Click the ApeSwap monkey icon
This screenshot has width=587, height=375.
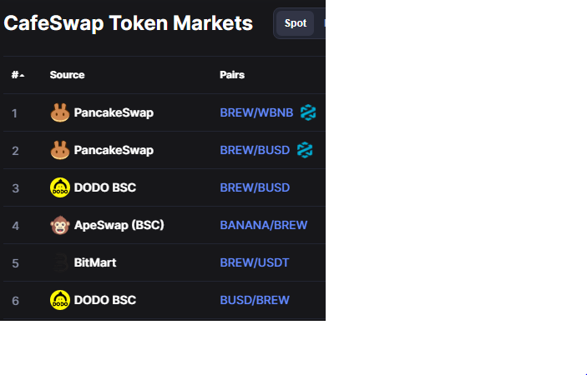(x=60, y=225)
